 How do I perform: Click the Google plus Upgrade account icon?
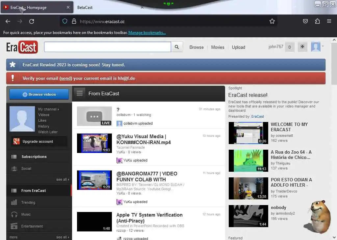coord(16,141)
